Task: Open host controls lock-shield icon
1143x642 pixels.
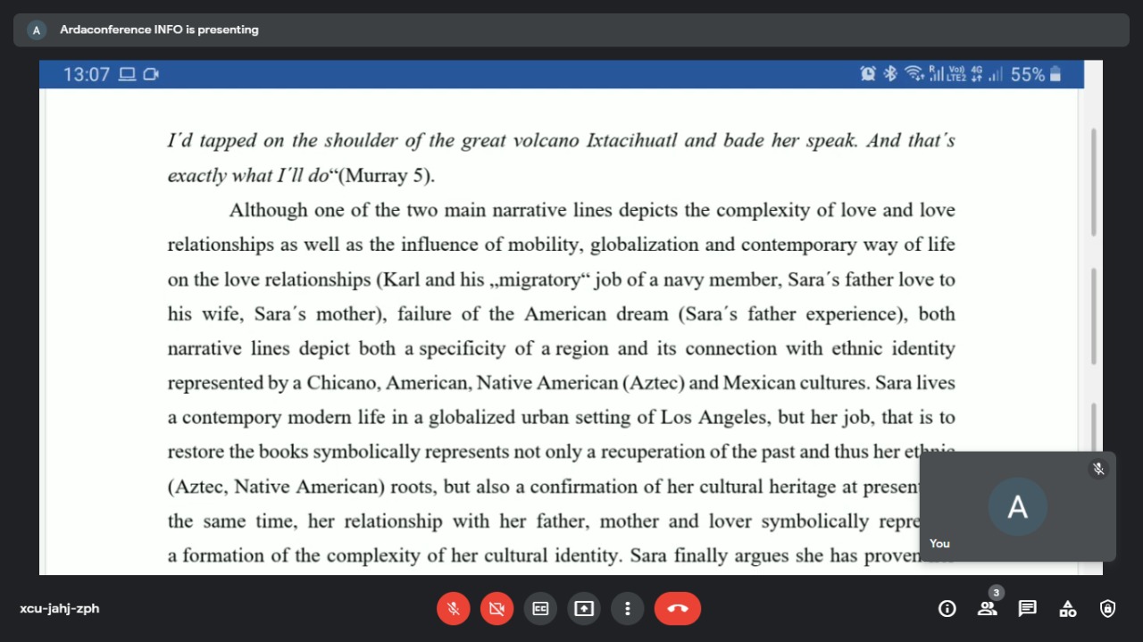Action: tap(1108, 608)
